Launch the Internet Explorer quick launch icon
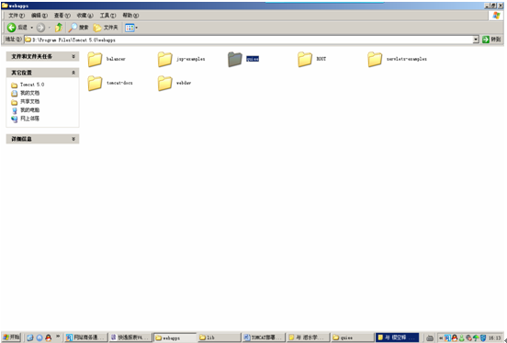The height and width of the screenshot is (343, 507). click(30, 337)
